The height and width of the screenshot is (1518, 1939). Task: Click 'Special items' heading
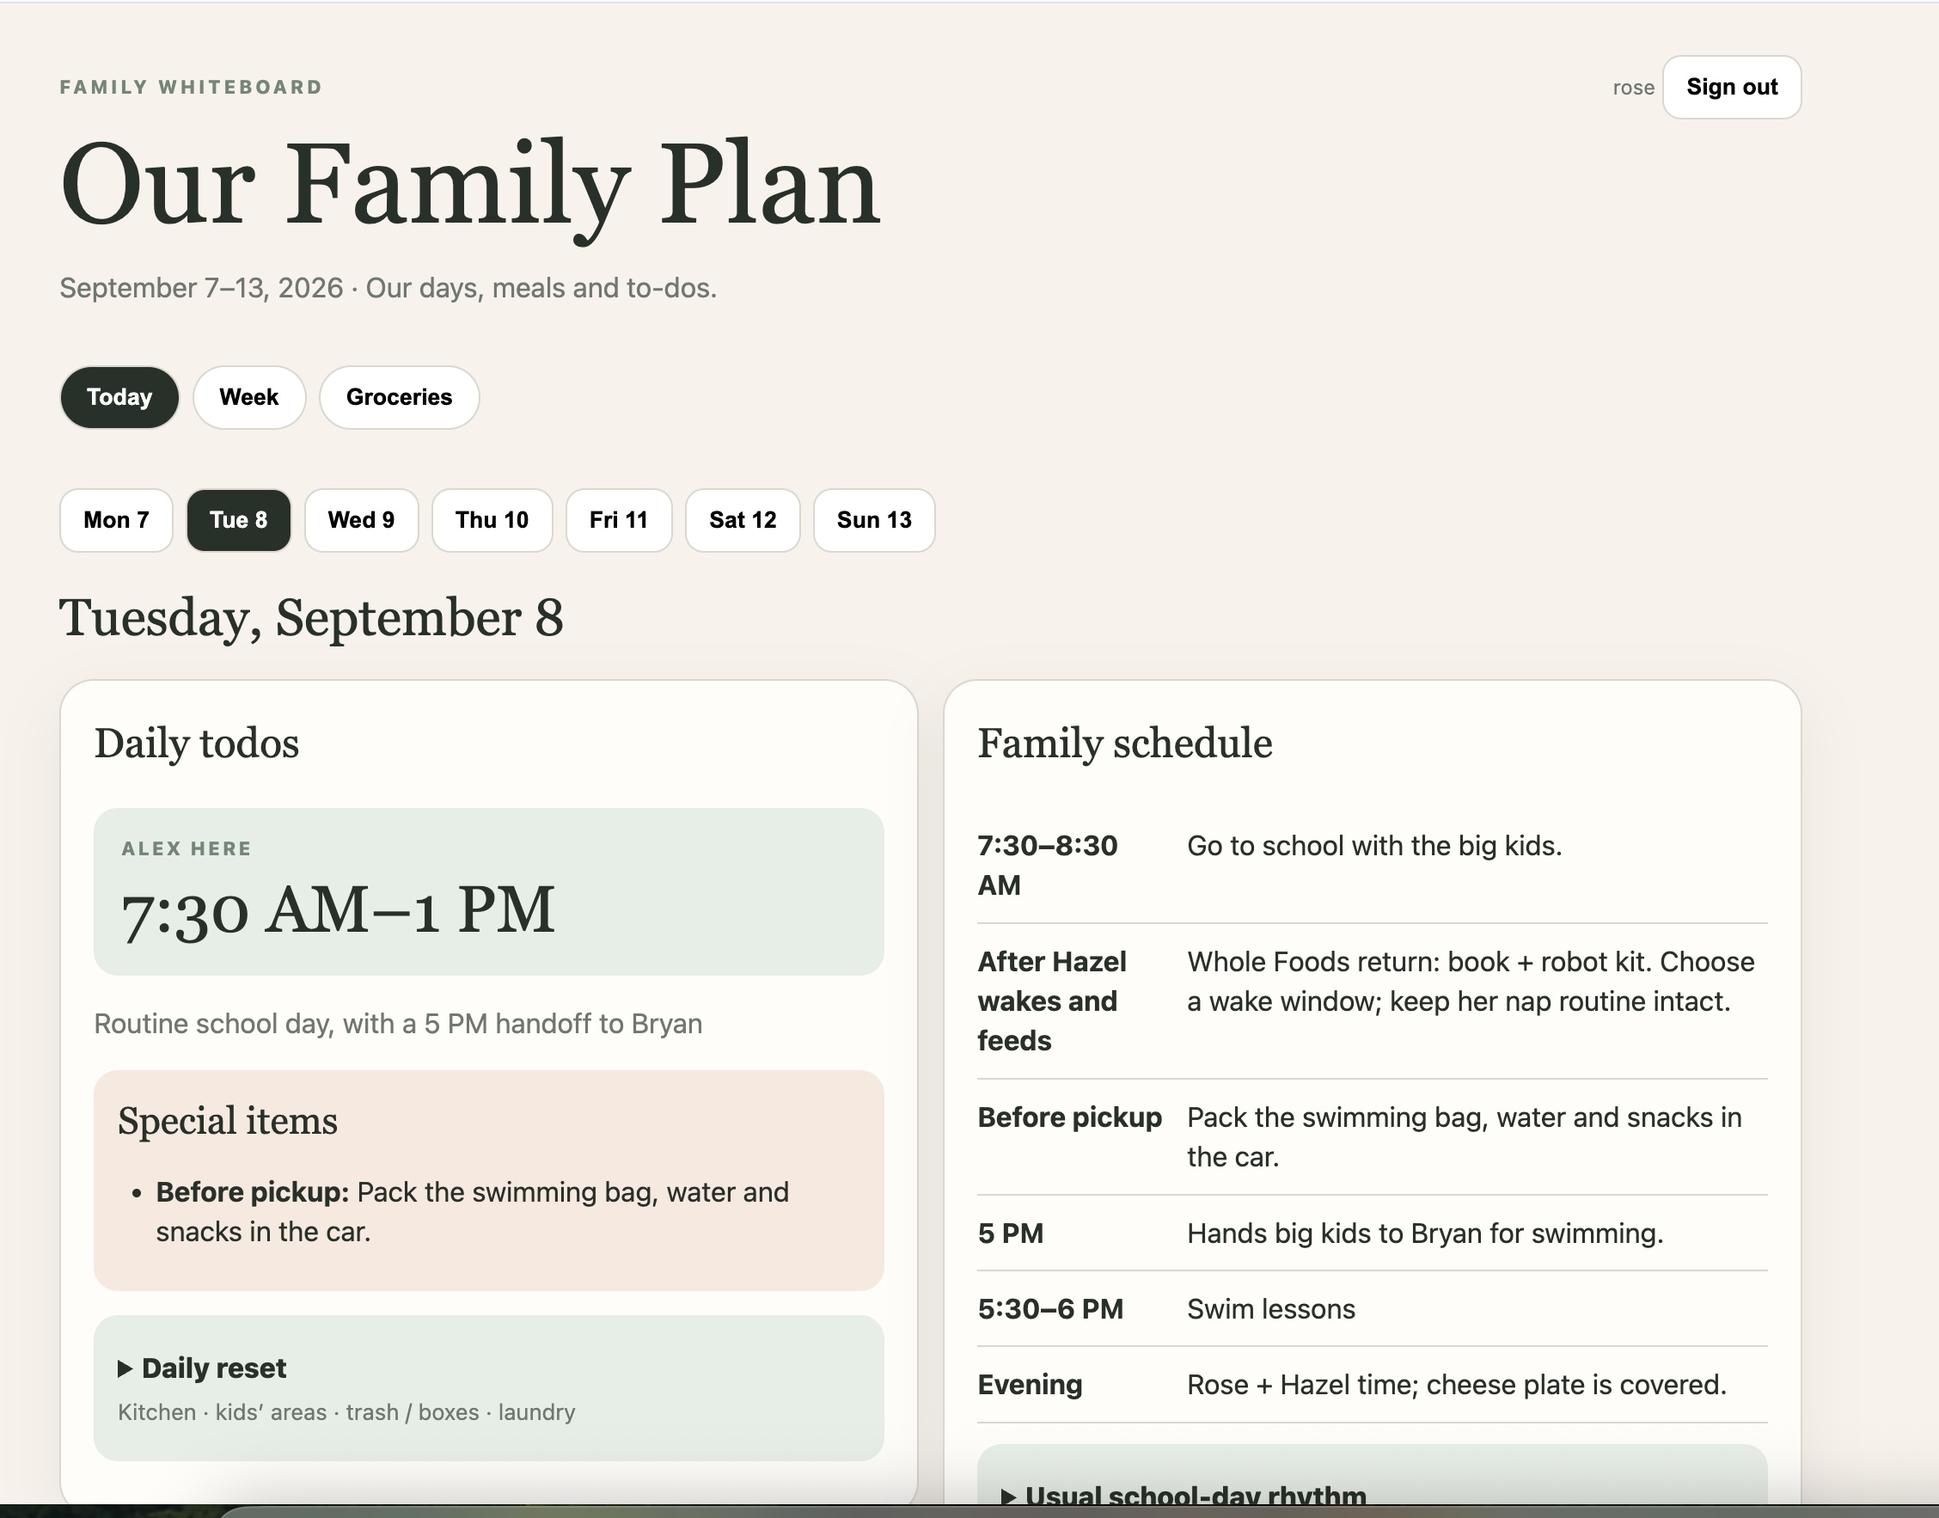click(228, 1121)
